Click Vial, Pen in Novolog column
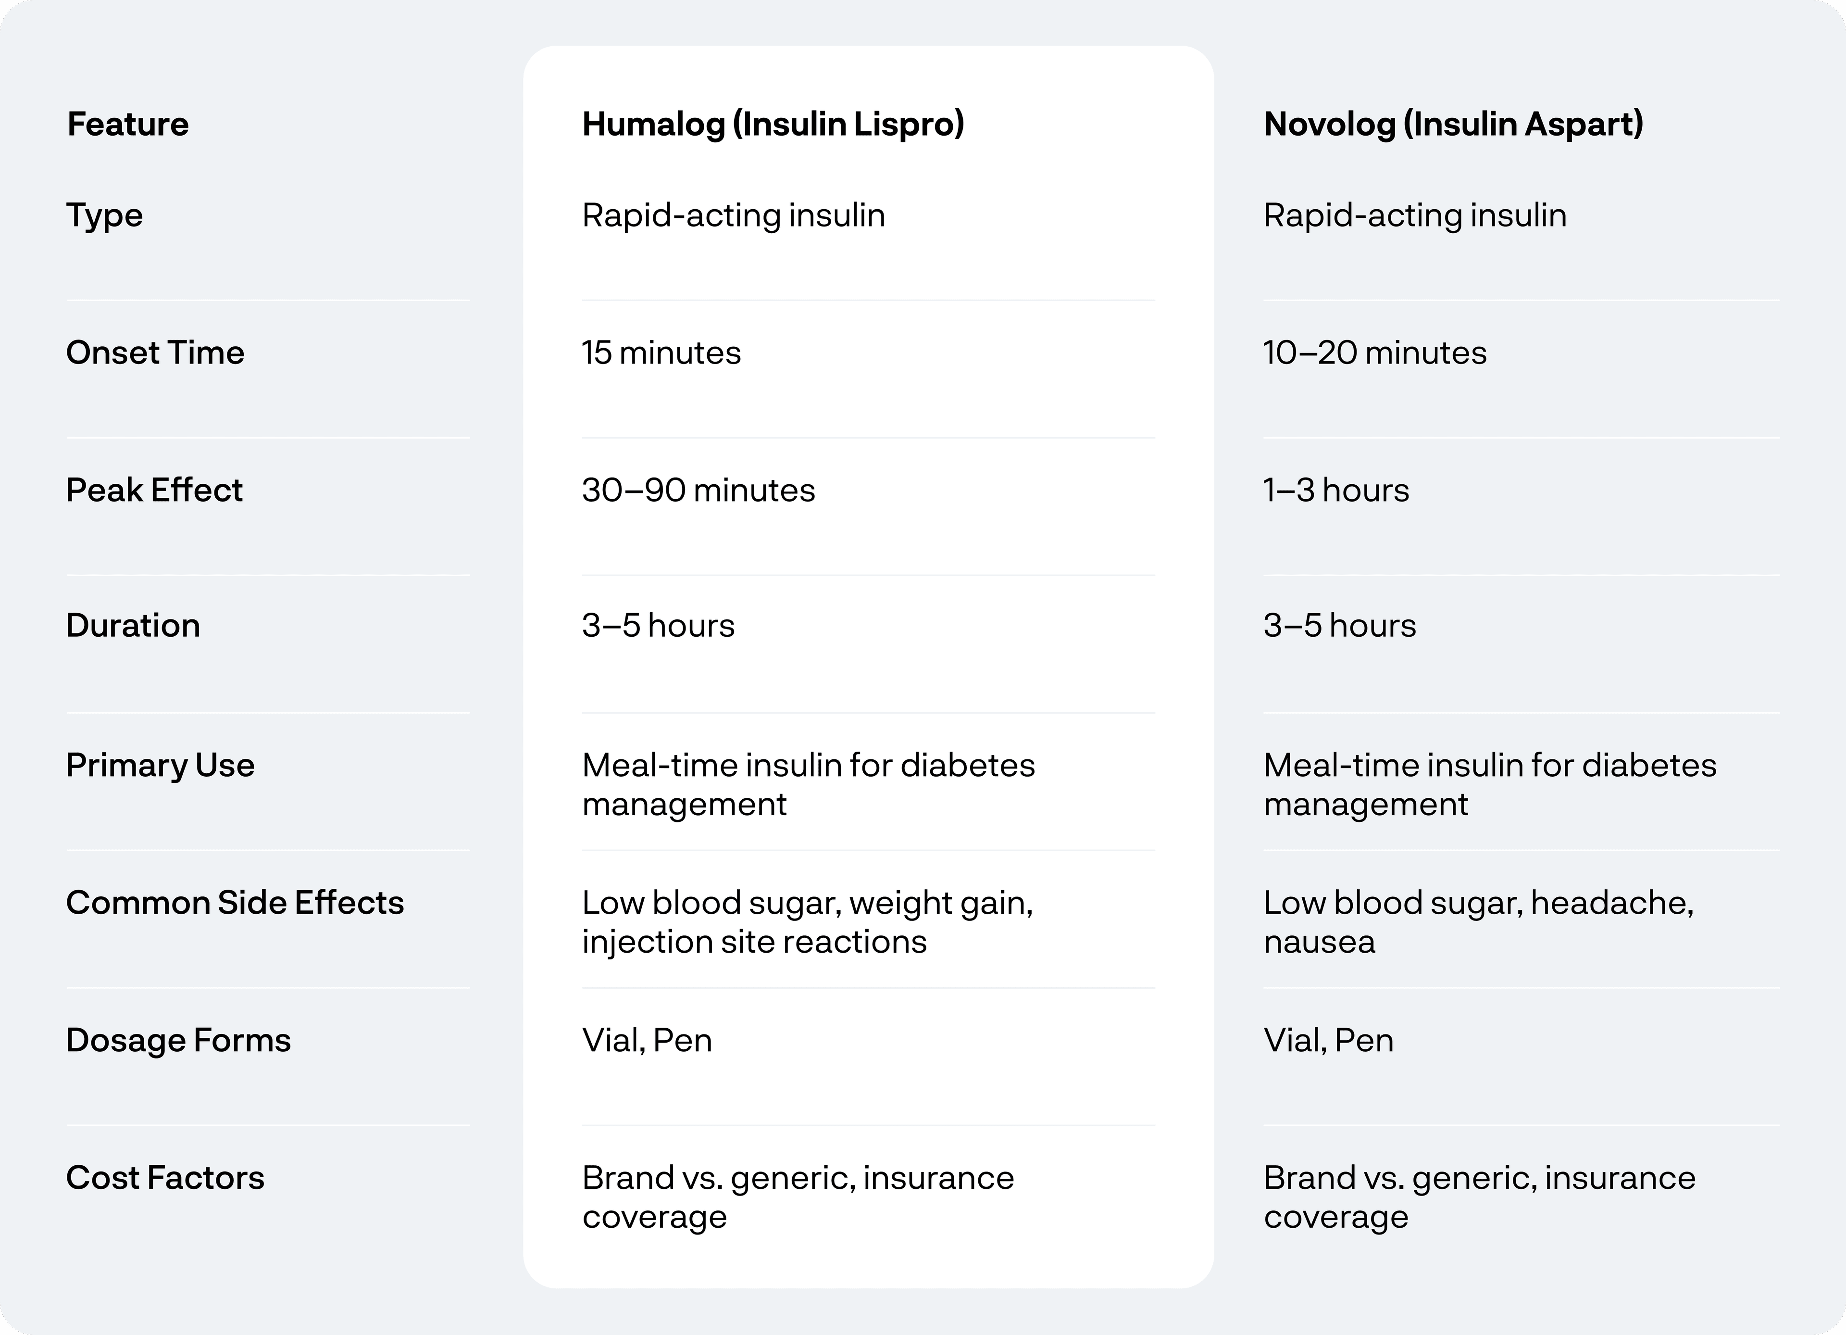Image resolution: width=1846 pixels, height=1335 pixels. tap(1328, 1041)
